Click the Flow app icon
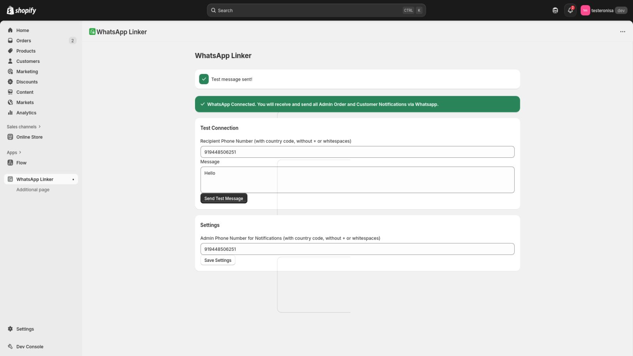Screen dimensions: 633x356 pyautogui.click(x=10, y=163)
